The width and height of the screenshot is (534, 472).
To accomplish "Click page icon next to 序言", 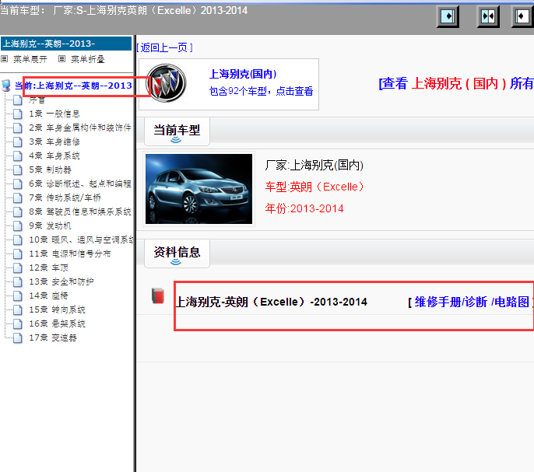I will [x=18, y=100].
